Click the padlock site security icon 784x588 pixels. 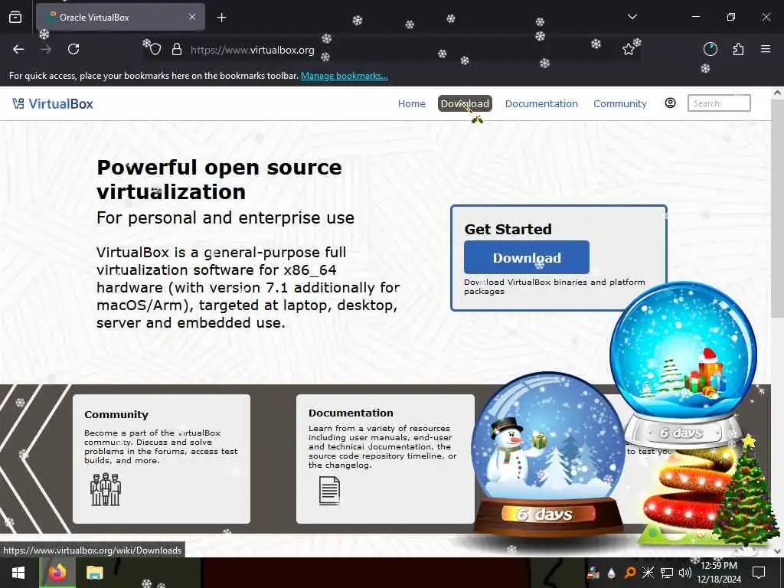pyautogui.click(x=177, y=50)
